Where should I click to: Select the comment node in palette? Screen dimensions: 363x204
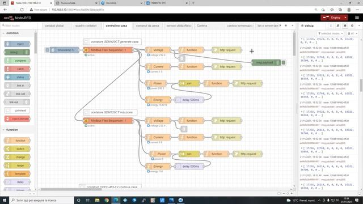click(x=18, y=110)
